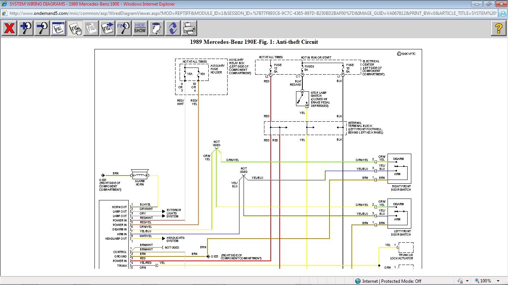Toggle the Hide/Show wires button

click(140, 28)
